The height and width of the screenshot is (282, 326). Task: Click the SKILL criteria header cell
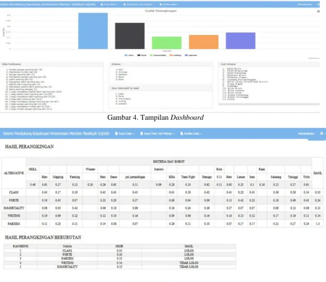(x=33, y=169)
